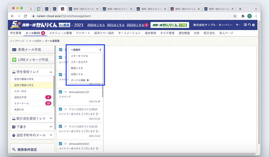Click the LINEメッセージ作成 button
The height and width of the screenshot is (157, 270).
pos(32,60)
